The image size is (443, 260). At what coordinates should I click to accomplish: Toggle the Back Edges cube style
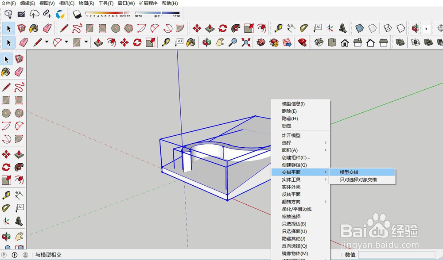[373, 28]
